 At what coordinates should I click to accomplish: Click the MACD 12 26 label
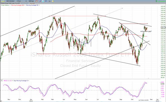pos(8,81)
